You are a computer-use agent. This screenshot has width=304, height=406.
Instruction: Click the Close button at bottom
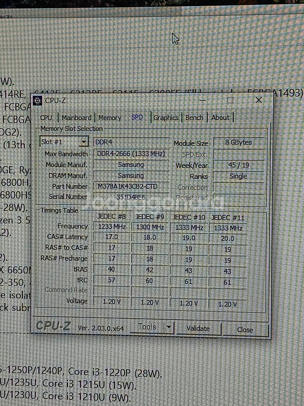click(x=245, y=330)
